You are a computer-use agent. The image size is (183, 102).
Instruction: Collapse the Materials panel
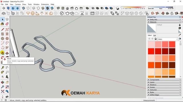164,22
